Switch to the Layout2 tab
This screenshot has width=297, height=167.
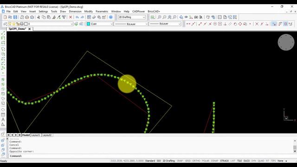[x=47, y=135]
